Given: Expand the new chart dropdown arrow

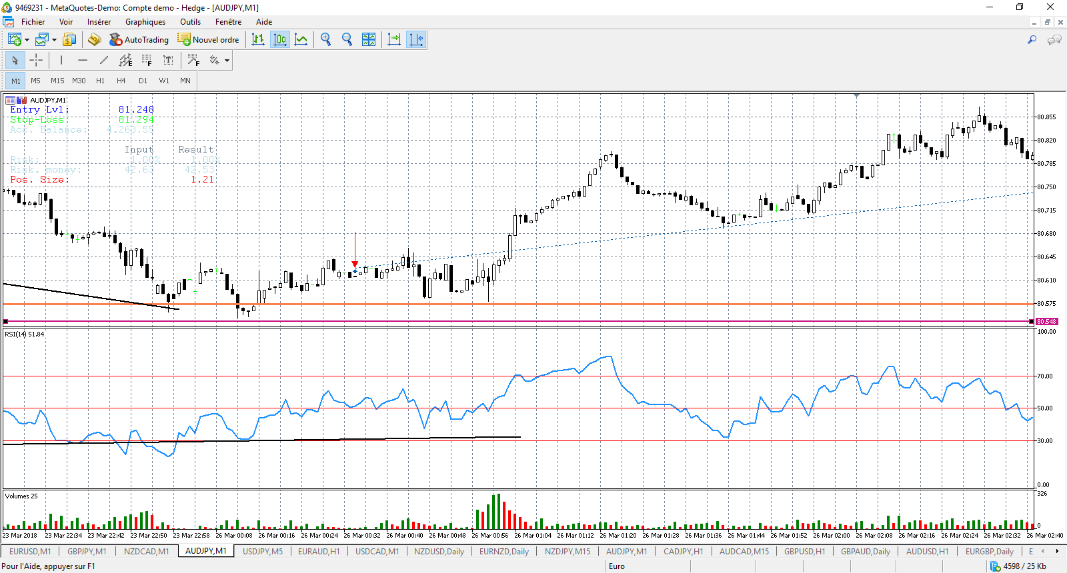Looking at the screenshot, I should click(27, 40).
